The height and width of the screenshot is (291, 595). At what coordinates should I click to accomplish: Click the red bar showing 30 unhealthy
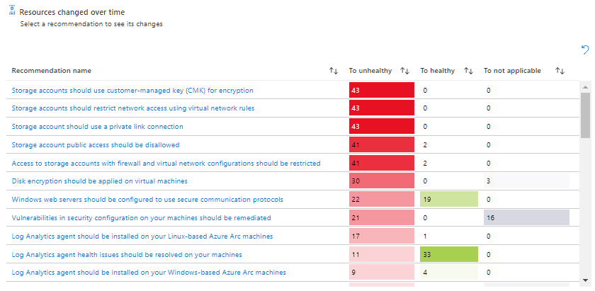[x=381, y=181]
